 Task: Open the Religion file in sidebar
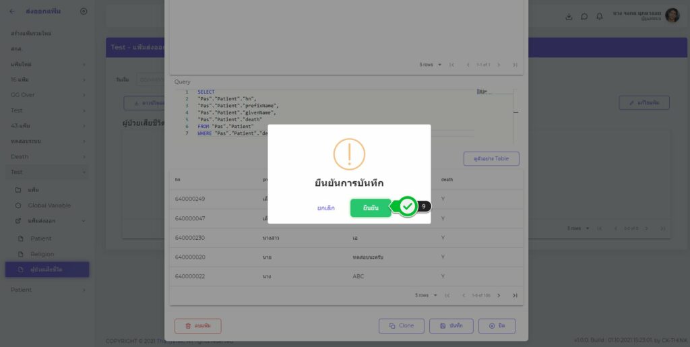[x=42, y=254]
